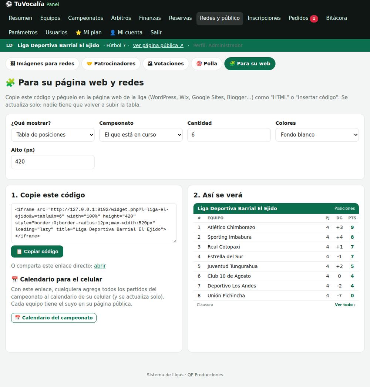
Task: Open Mi cuenta
Action: coord(126,33)
